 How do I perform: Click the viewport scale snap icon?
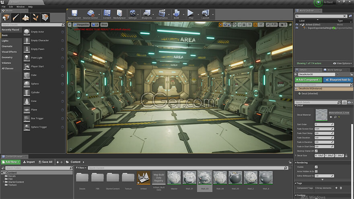click(x=268, y=25)
